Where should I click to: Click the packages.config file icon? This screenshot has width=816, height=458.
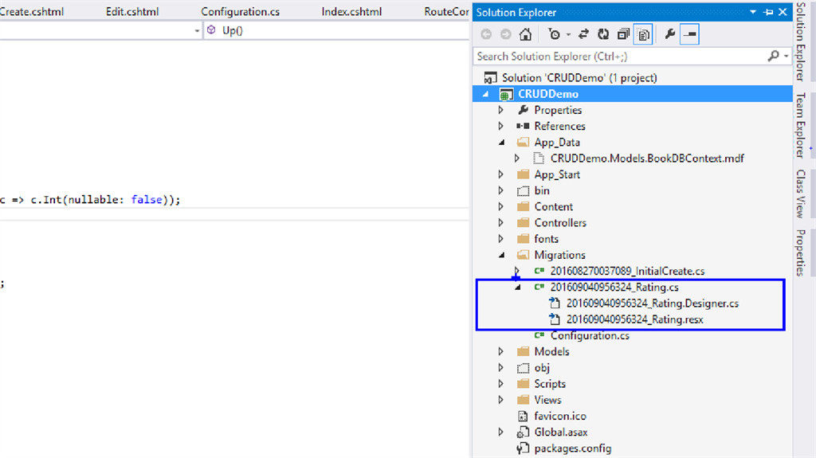click(x=523, y=448)
